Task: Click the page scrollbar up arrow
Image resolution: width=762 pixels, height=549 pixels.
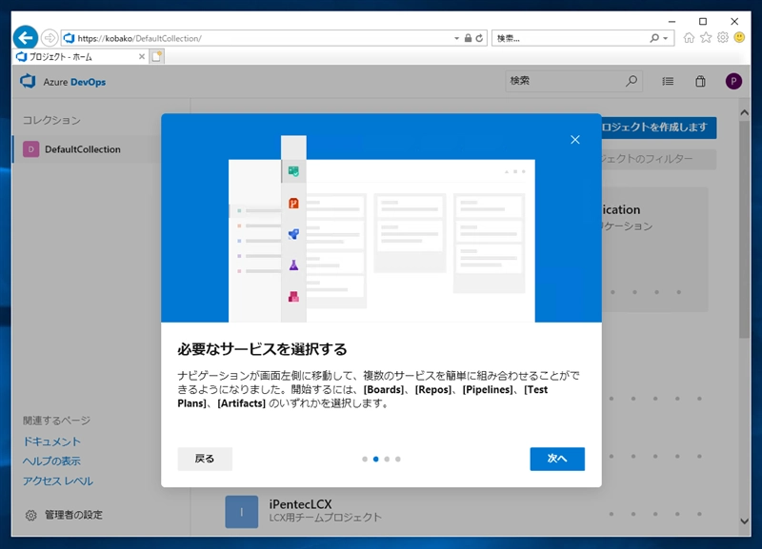Action: (744, 112)
